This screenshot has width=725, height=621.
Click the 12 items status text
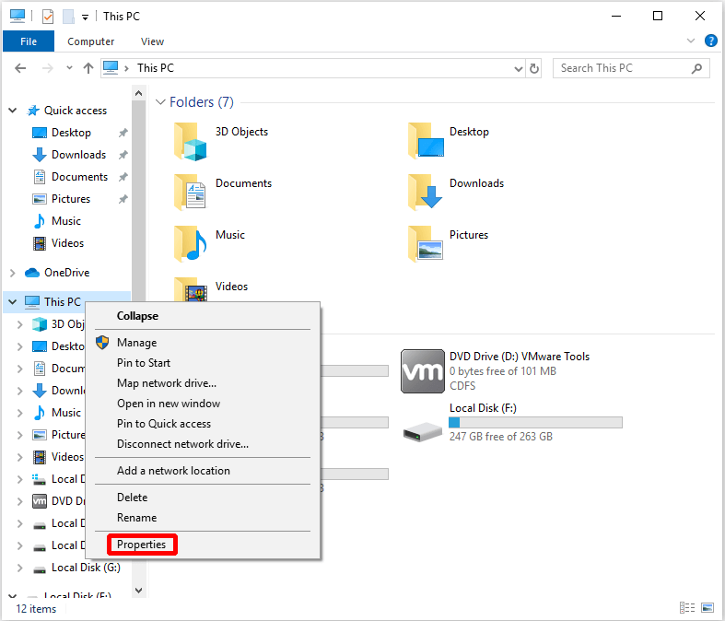click(x=36, y=609)
